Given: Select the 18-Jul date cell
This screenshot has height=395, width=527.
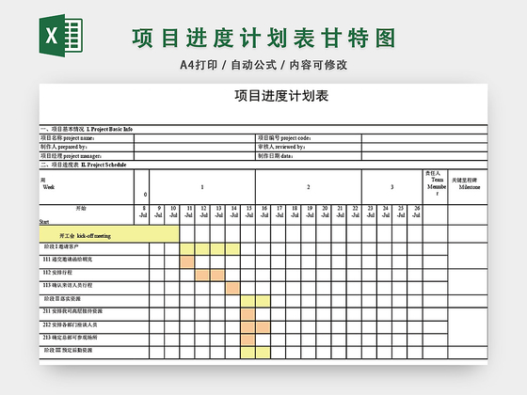Looking at the screenshot, I should 295,214.
